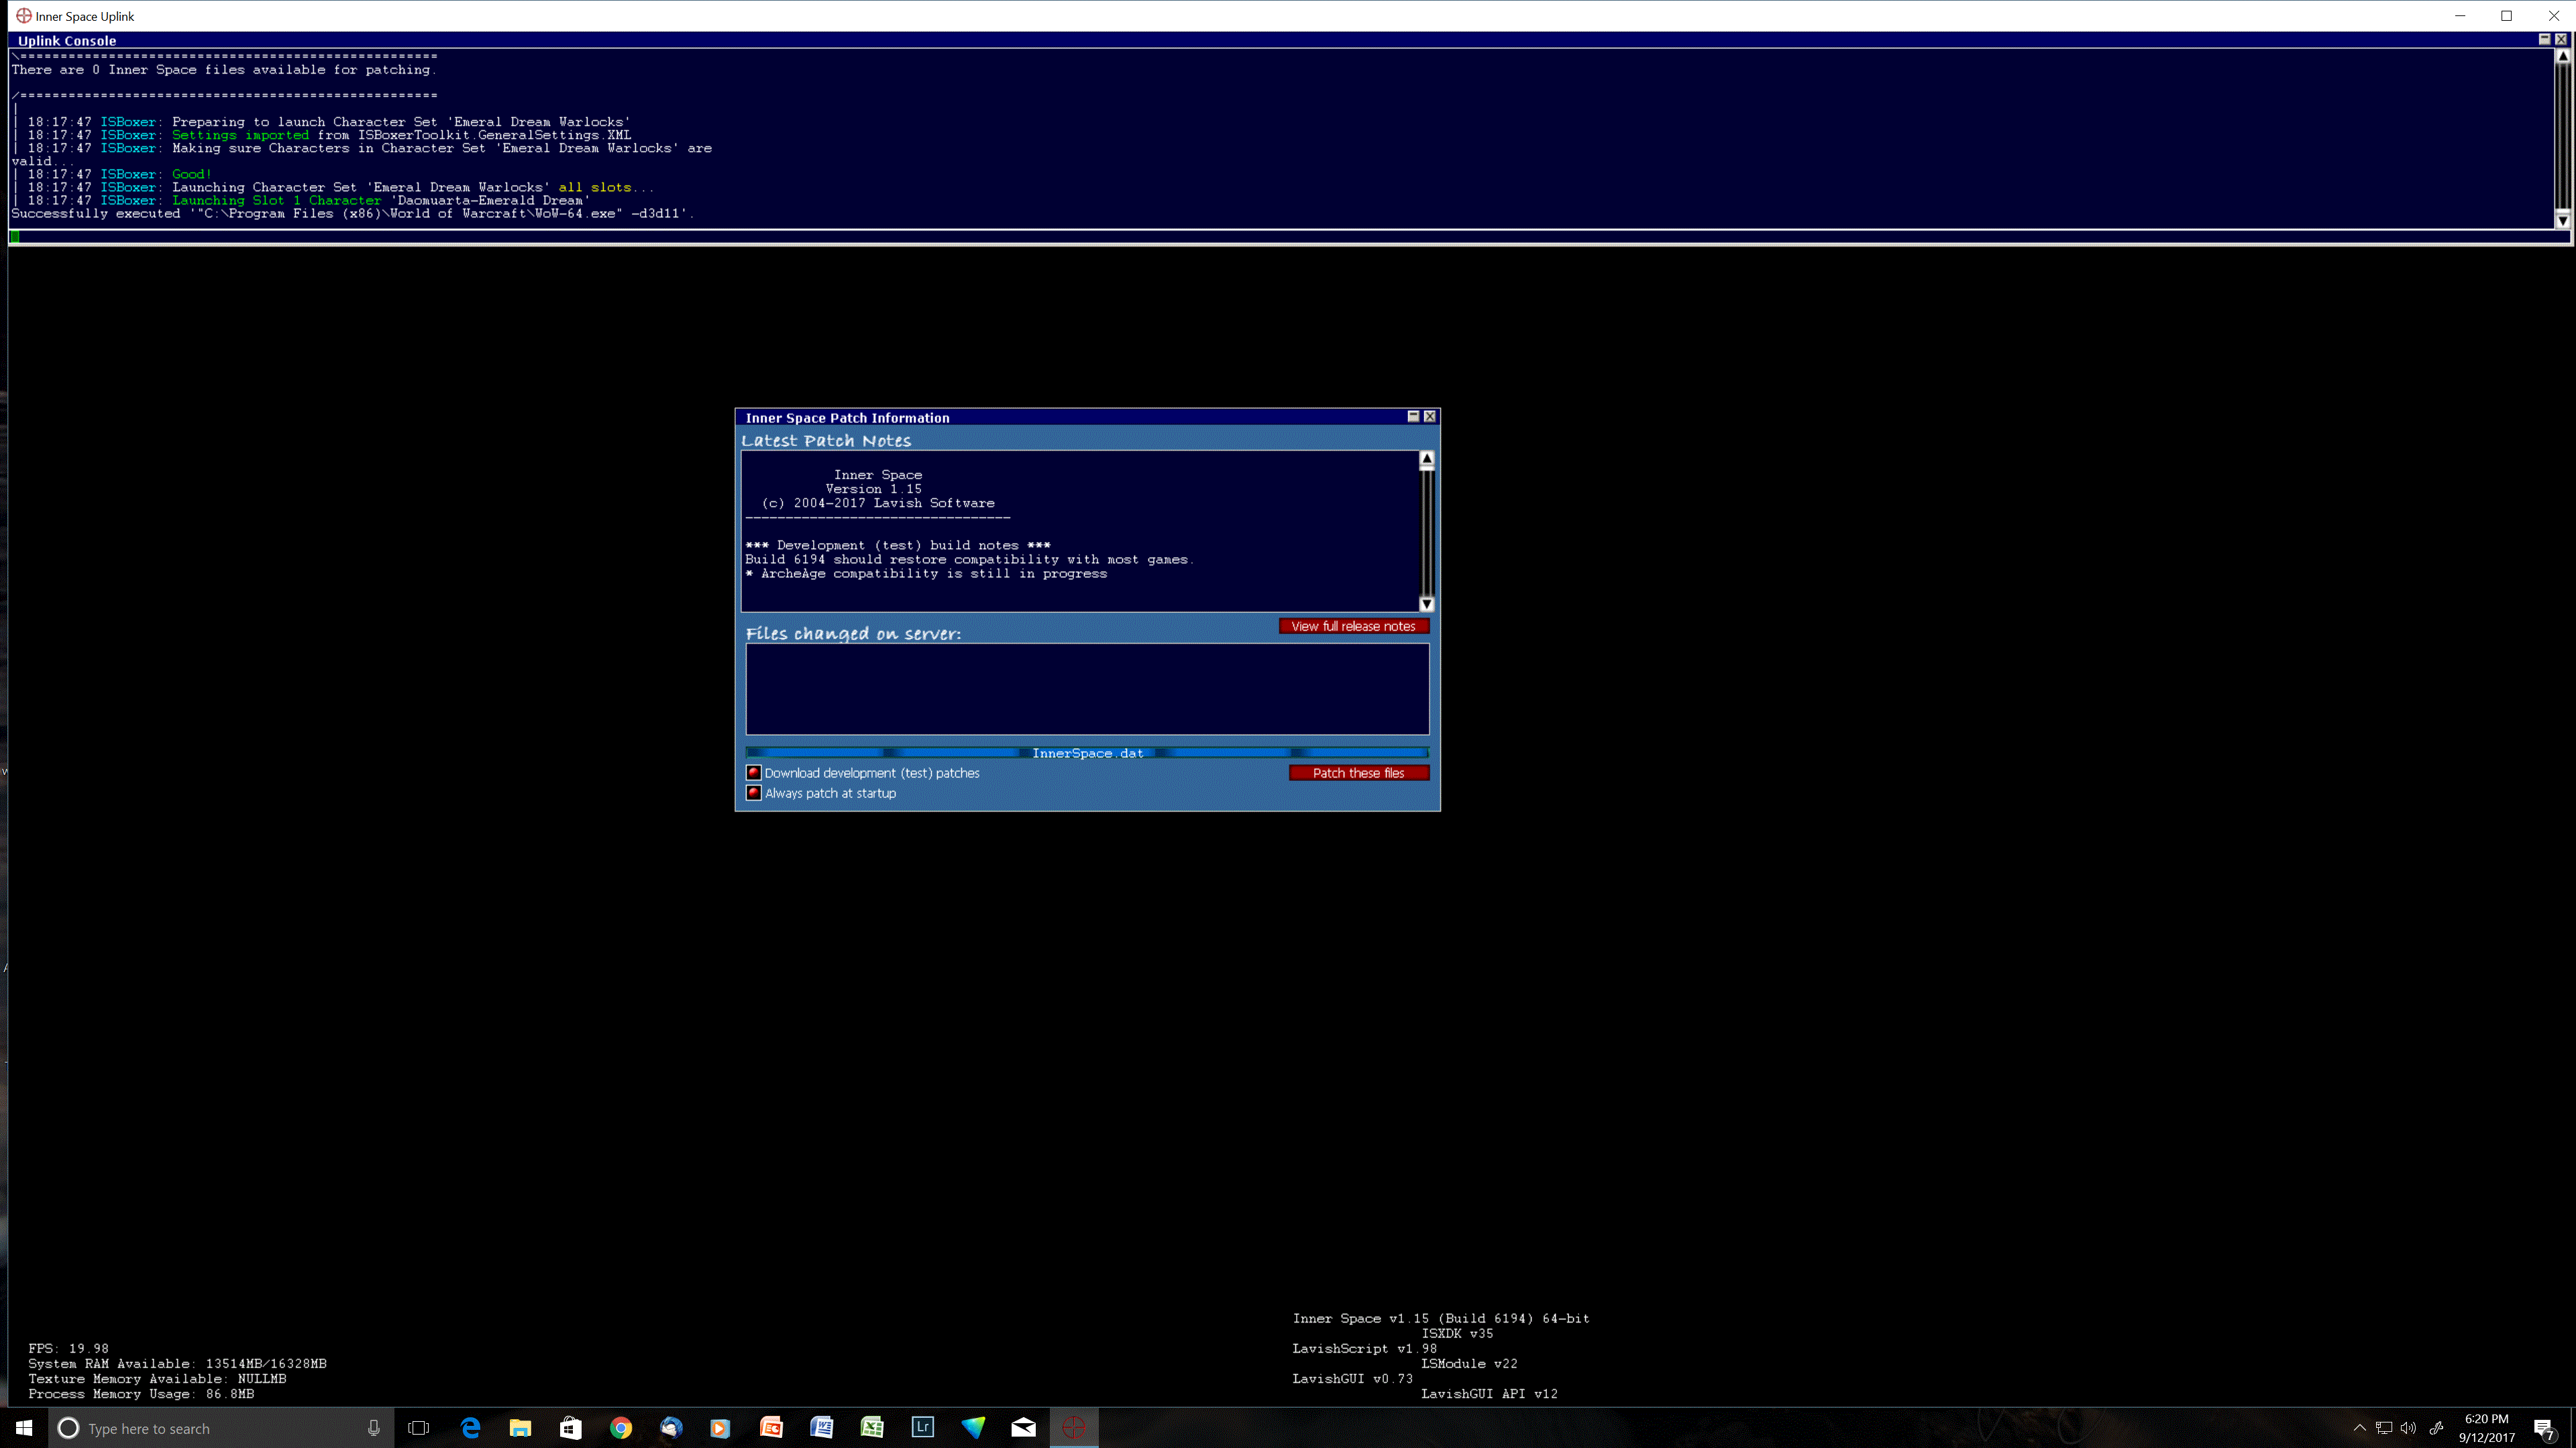Click Uplink Console scroll up arrow

[2562, 56]
